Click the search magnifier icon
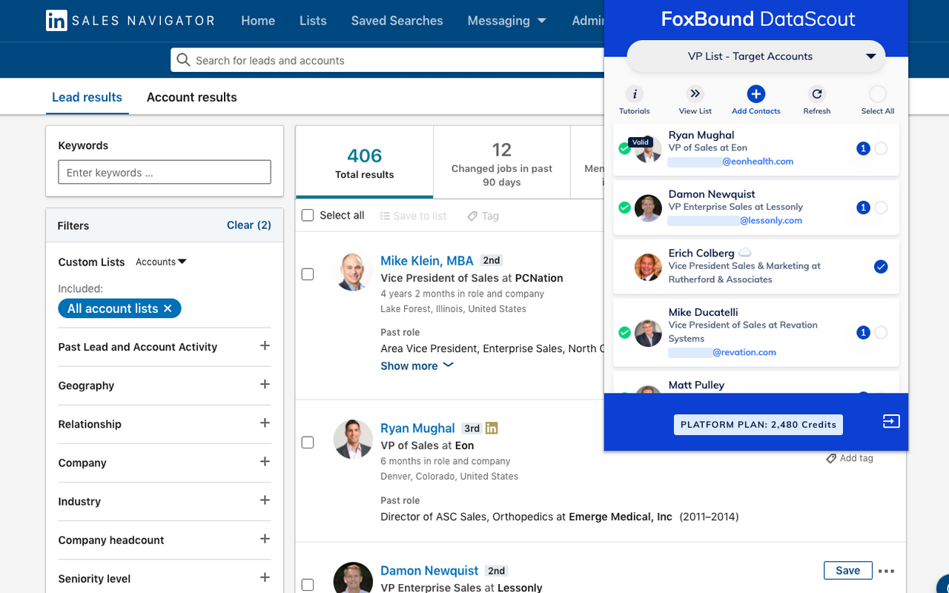 [x=184, y=61]
